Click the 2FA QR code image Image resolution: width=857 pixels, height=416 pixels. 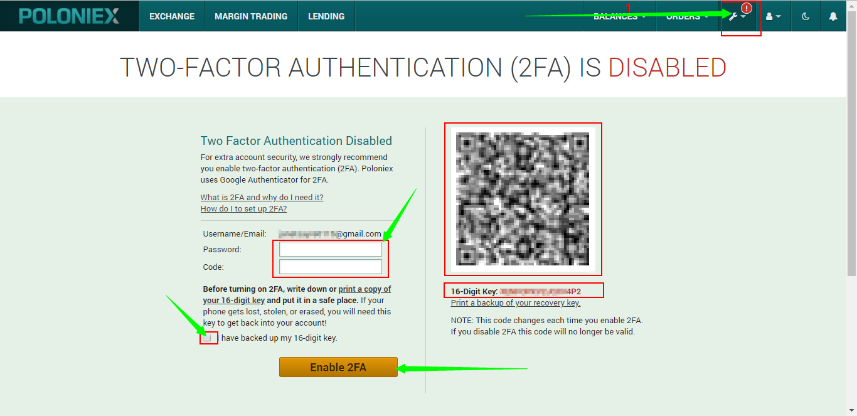523,199
